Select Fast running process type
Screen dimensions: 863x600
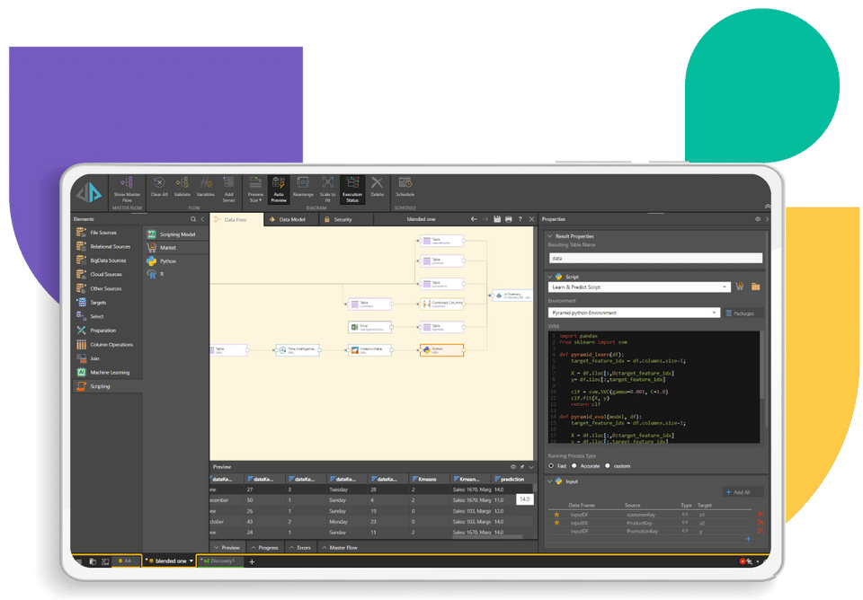pos(551,466)
